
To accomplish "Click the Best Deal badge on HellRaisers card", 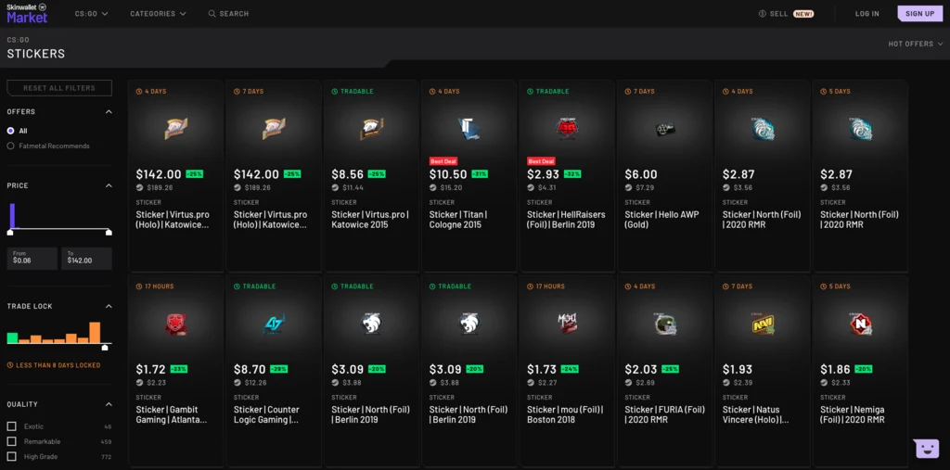I will pyautogui.click(x=541, y=161).
